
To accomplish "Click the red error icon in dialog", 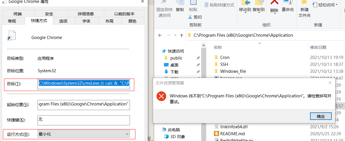I will coord(161,96).
